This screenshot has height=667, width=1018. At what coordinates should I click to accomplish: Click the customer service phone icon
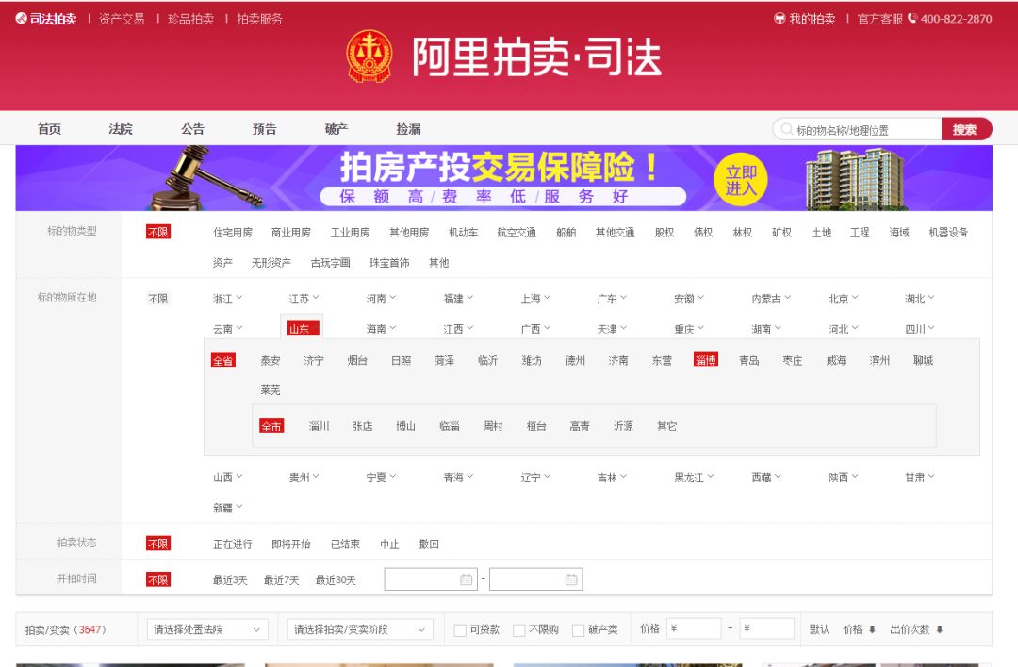[912, 19]
